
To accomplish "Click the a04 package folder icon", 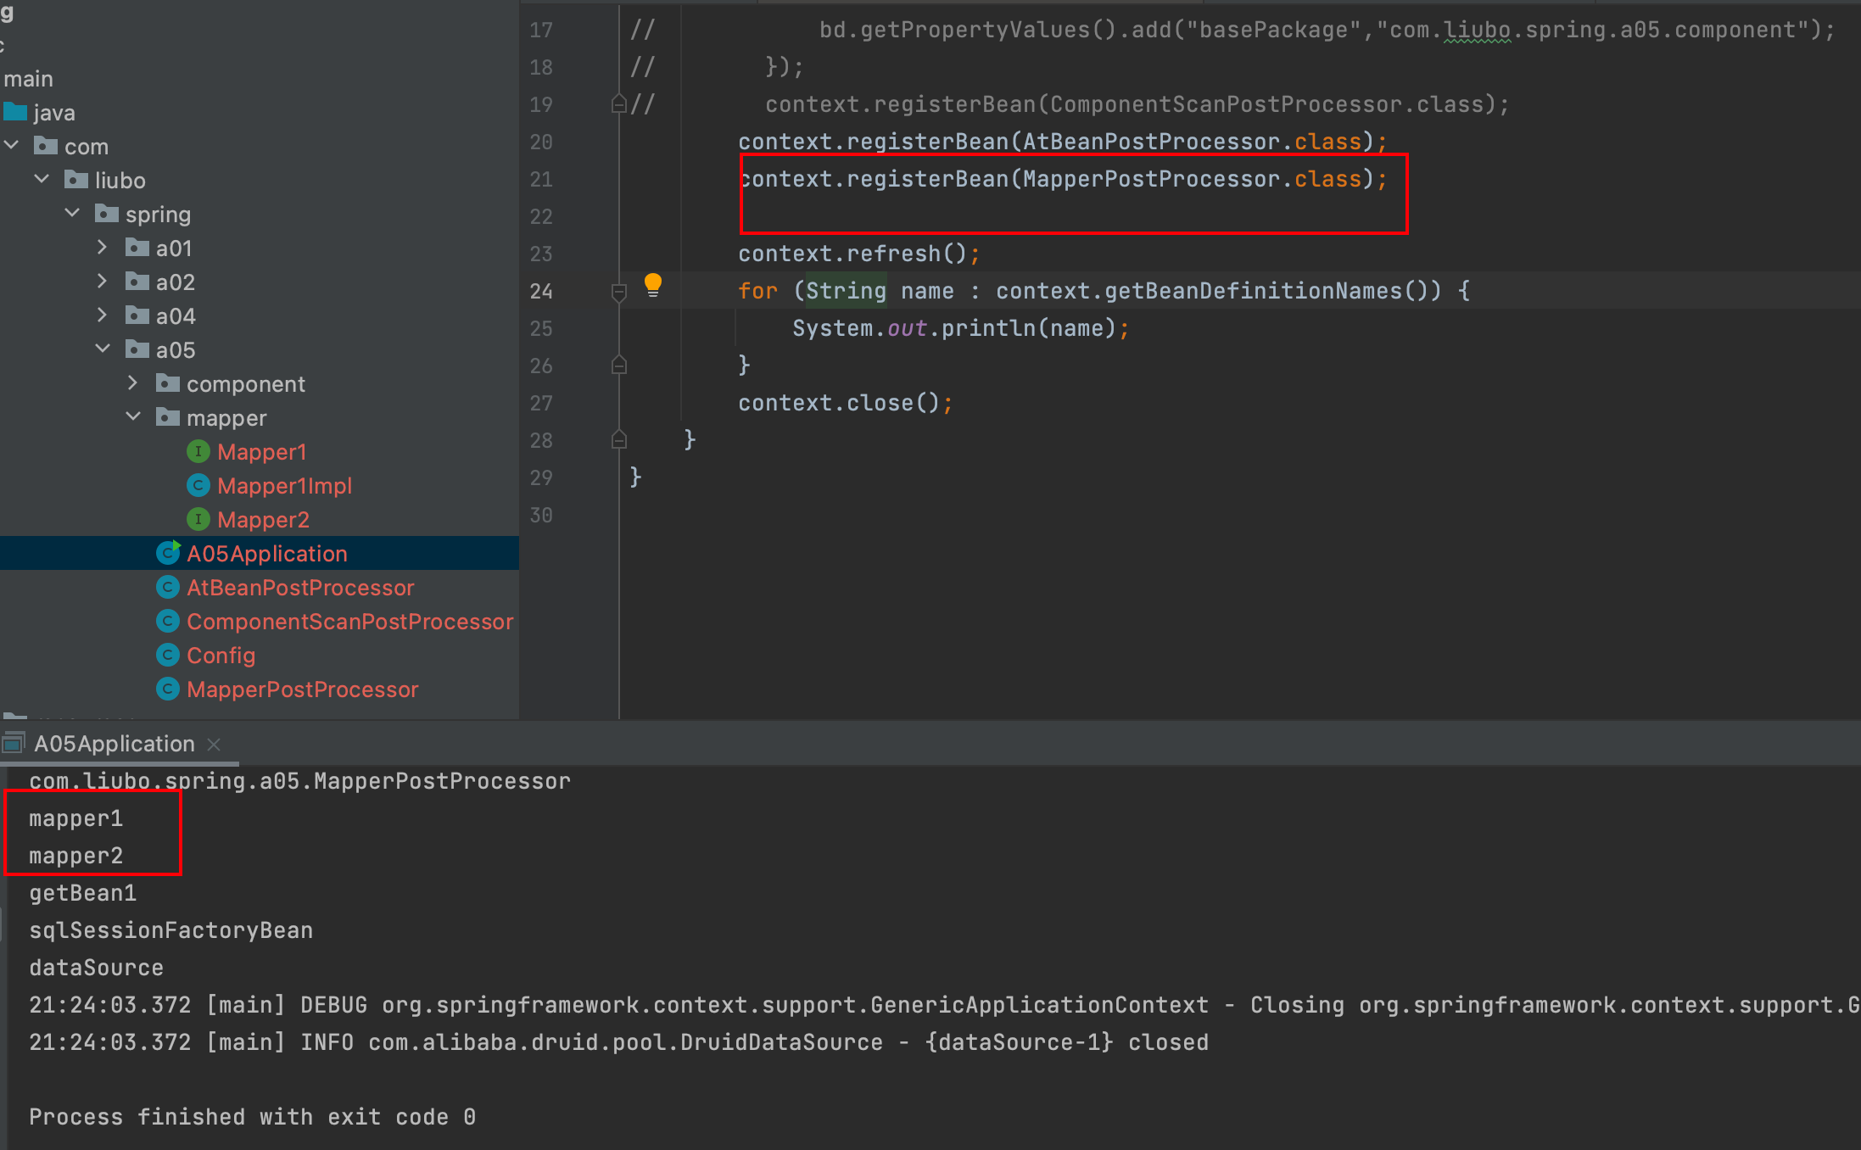I will tap(137, 315).
